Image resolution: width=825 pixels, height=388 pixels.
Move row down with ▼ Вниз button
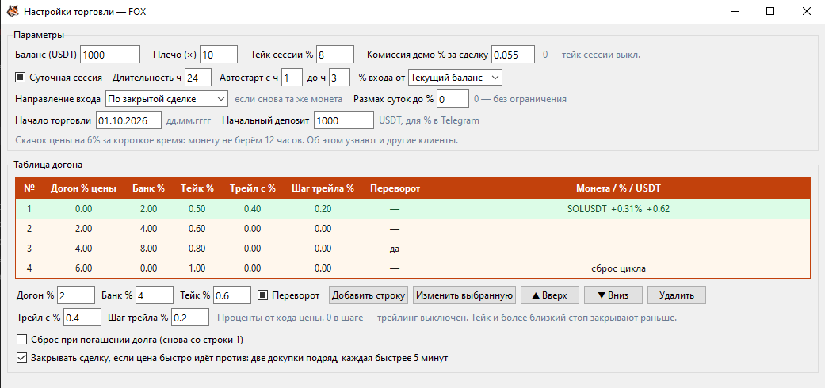(x=613, y=295)
